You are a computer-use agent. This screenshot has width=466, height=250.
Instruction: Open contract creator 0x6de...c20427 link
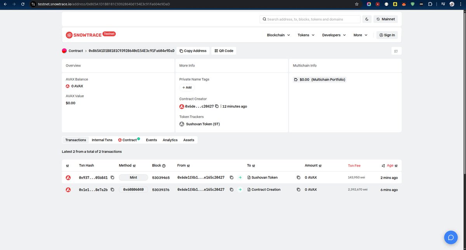click(199, 106)
